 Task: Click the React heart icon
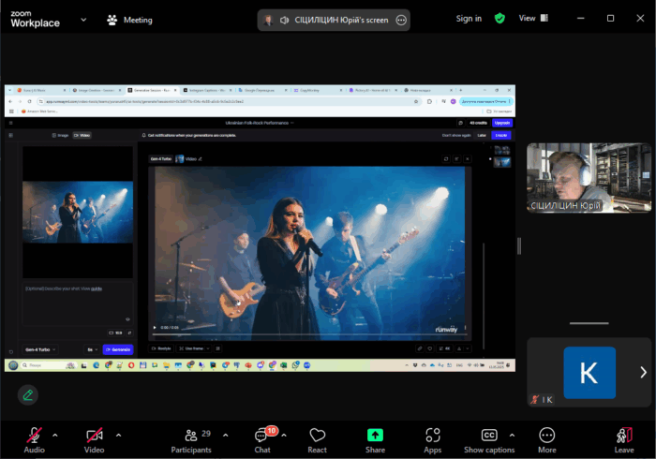[318, 436]
